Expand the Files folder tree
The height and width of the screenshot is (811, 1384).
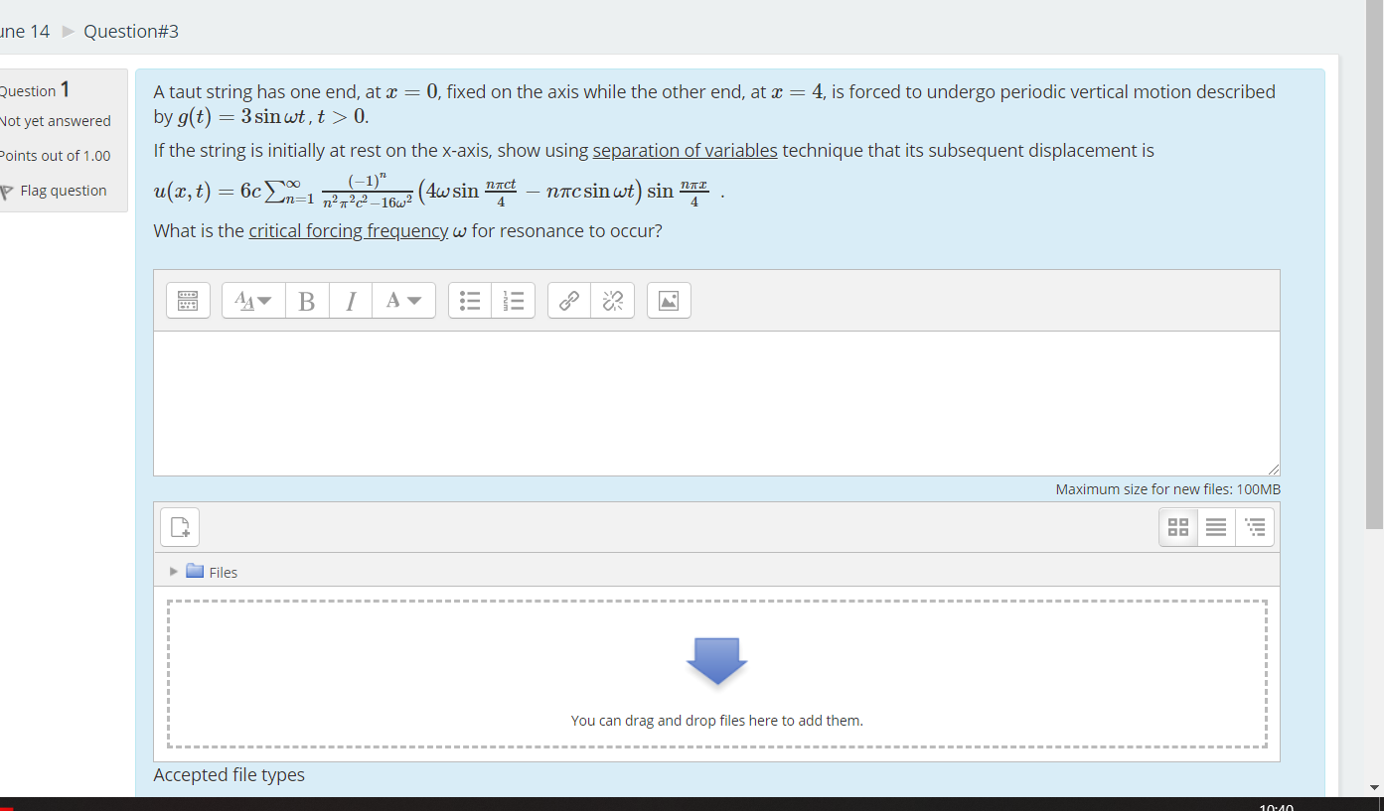tap(174, 572)
